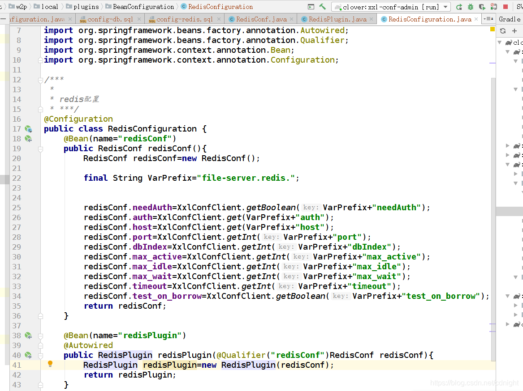Image resolution: width=523 pixels, height=391 pixels.
Task: Click the fold end marker on line 43
Action: (x=40, y=385)
